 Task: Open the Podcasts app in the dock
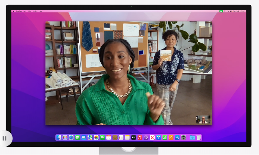[146, 138]
